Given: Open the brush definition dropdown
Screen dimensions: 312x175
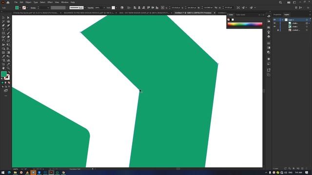Looking at the screenshot, I should [85, 8].
